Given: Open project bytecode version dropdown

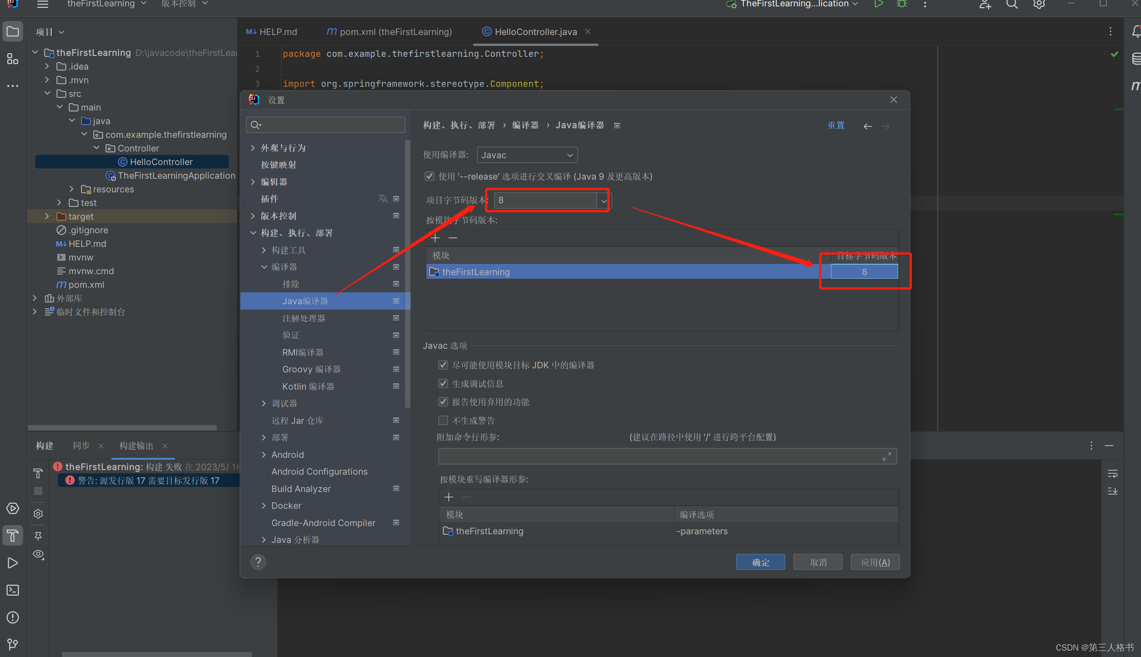Looking at the screenshot, I should 603,201.
